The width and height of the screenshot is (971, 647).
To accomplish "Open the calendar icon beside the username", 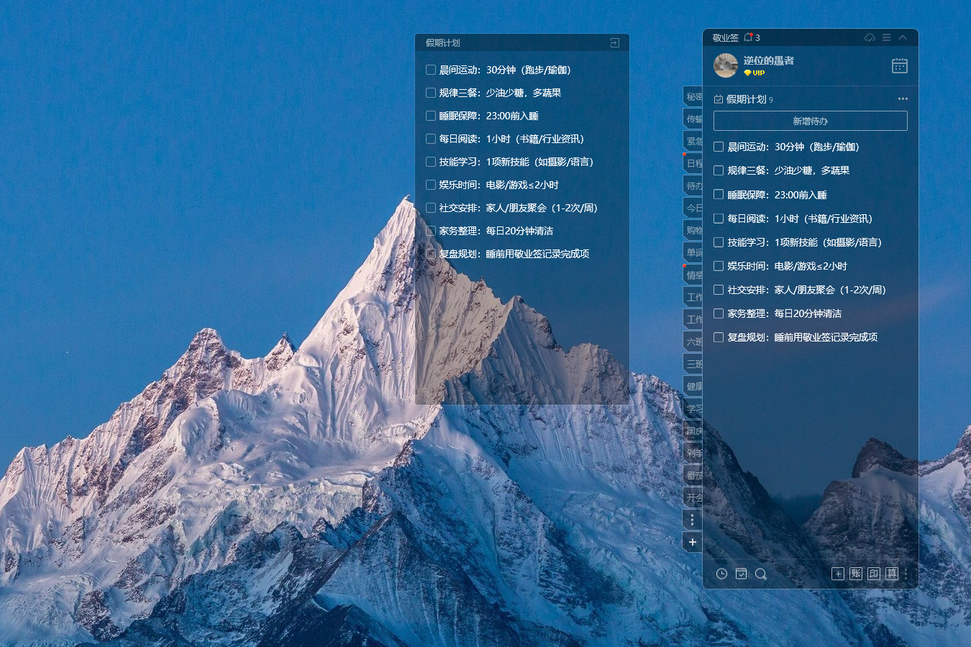I will [x=899, y=65].
